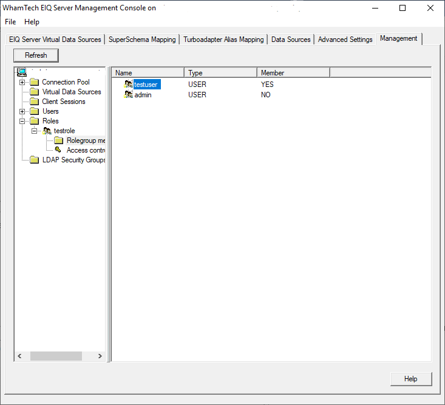Click the admin user icon in list

pos(128,95)
